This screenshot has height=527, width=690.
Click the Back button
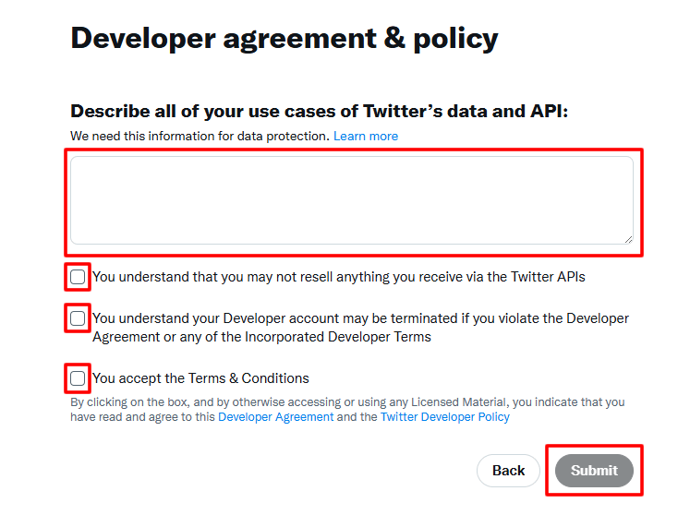[508, 471]
